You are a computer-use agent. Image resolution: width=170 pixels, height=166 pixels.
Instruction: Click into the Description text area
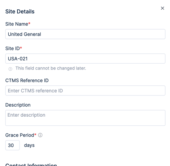[85, 118]
